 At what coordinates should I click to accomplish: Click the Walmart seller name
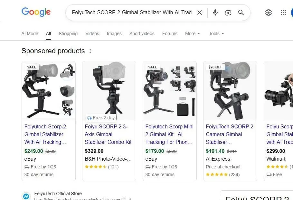pyautogui.click(x=276, y=159)
